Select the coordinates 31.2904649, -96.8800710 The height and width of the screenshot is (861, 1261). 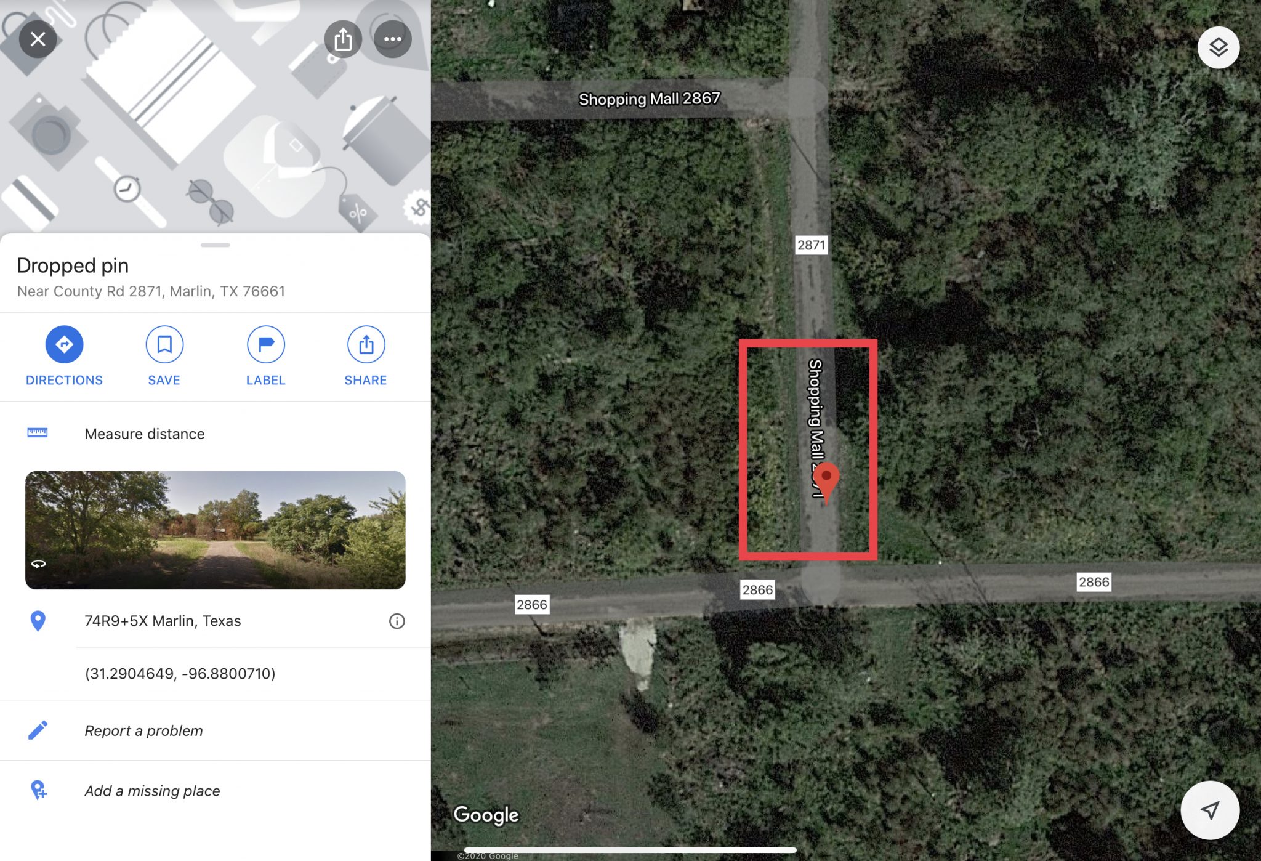pos(180,673)
